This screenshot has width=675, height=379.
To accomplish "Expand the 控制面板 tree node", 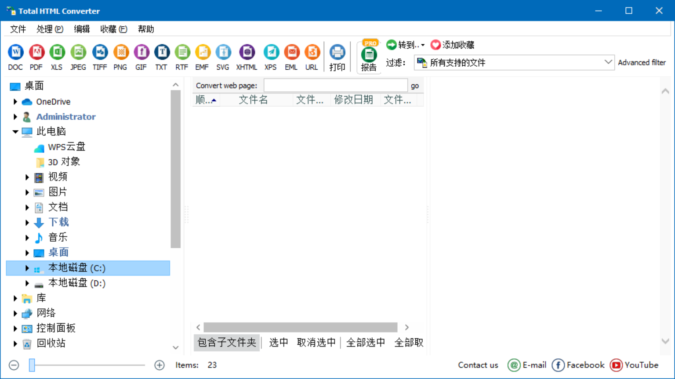I will tap(15, 329).
